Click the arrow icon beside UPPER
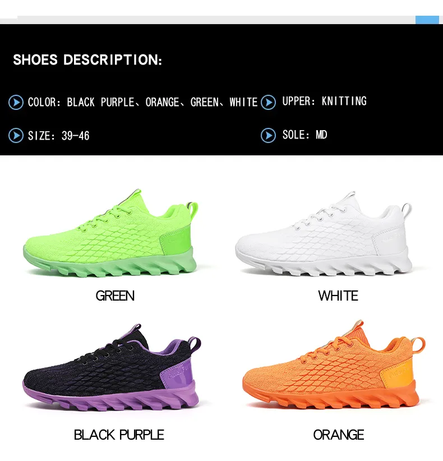The height and width of the screenshot is (461, 443). coord(268,102)
